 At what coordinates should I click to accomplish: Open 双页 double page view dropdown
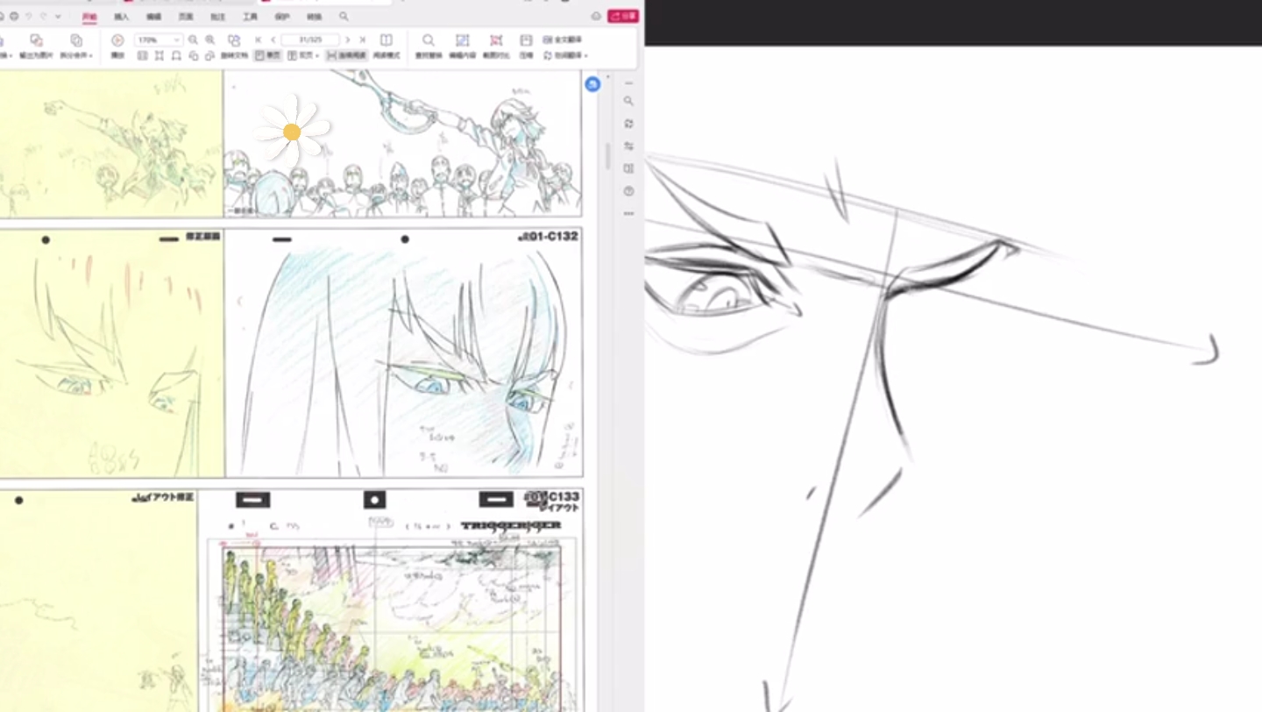pos(303,55)
